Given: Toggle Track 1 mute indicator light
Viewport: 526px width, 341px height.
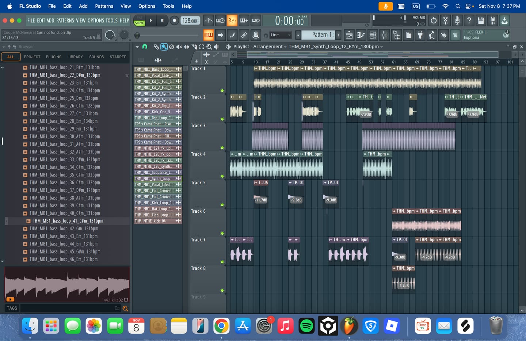Looking at the screenshot, I should 222,91.
